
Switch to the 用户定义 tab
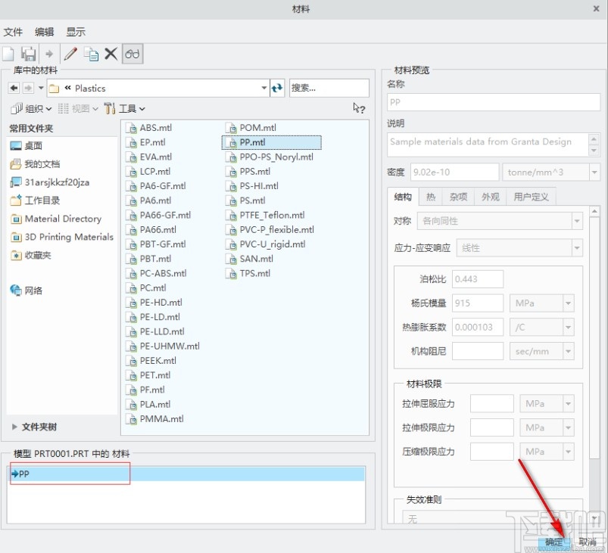click(532, 197)
